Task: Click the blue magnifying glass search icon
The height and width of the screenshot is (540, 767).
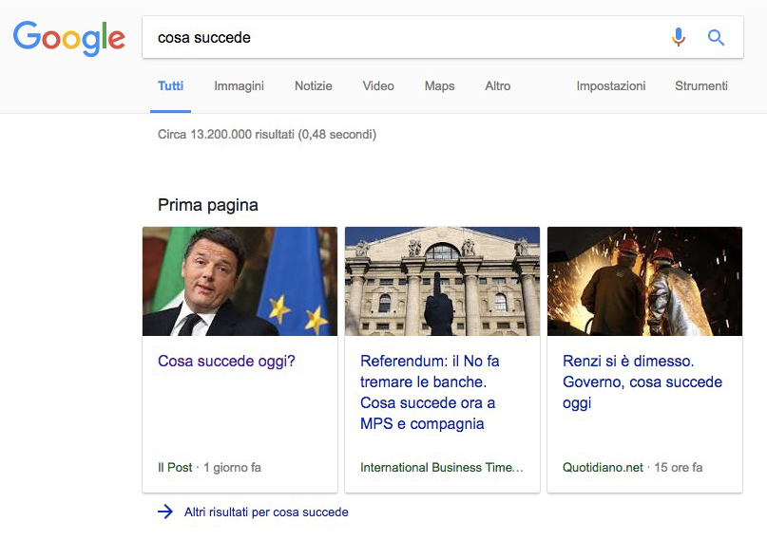Action: [716, 38]
